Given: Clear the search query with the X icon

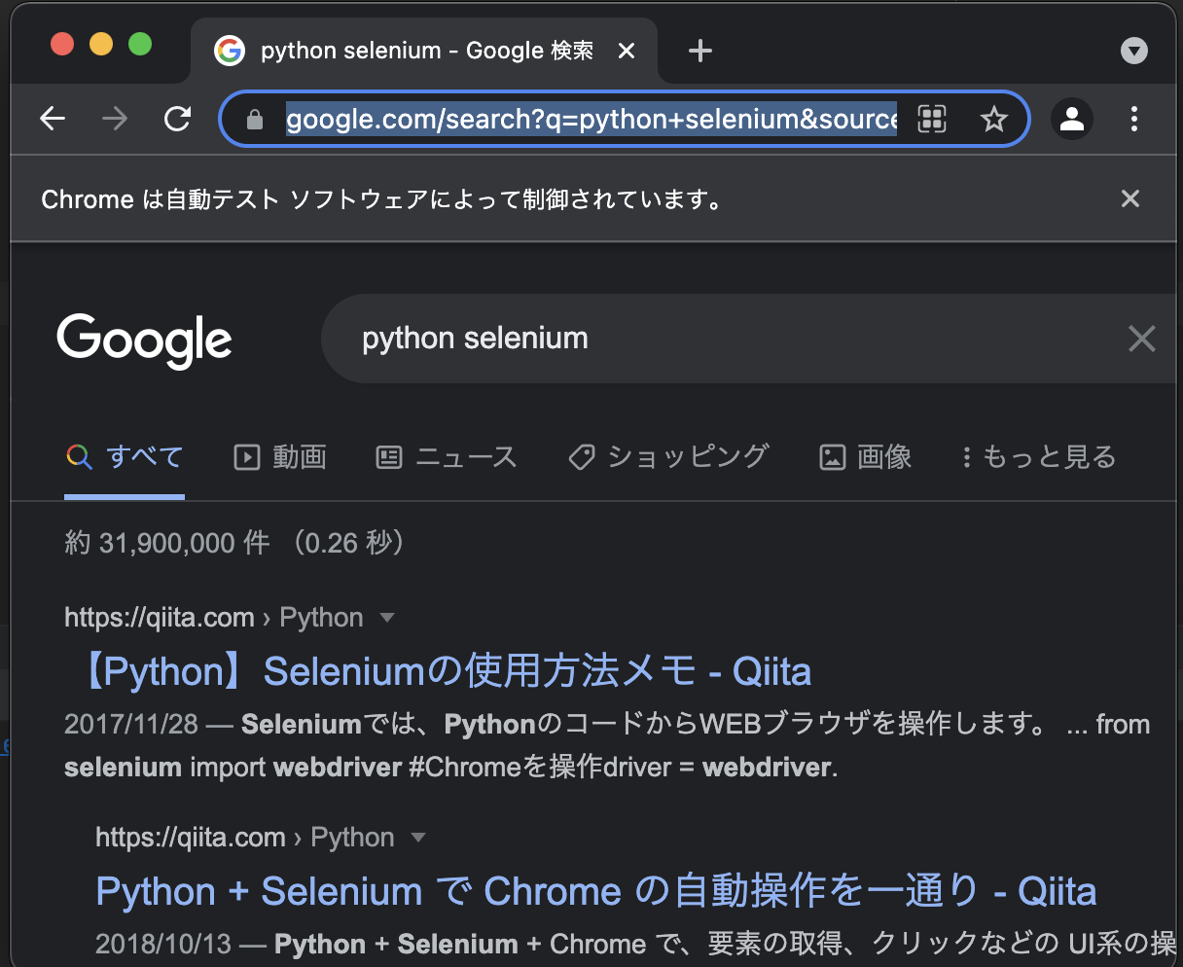Looking at the screenshot, I should 1141,338.
